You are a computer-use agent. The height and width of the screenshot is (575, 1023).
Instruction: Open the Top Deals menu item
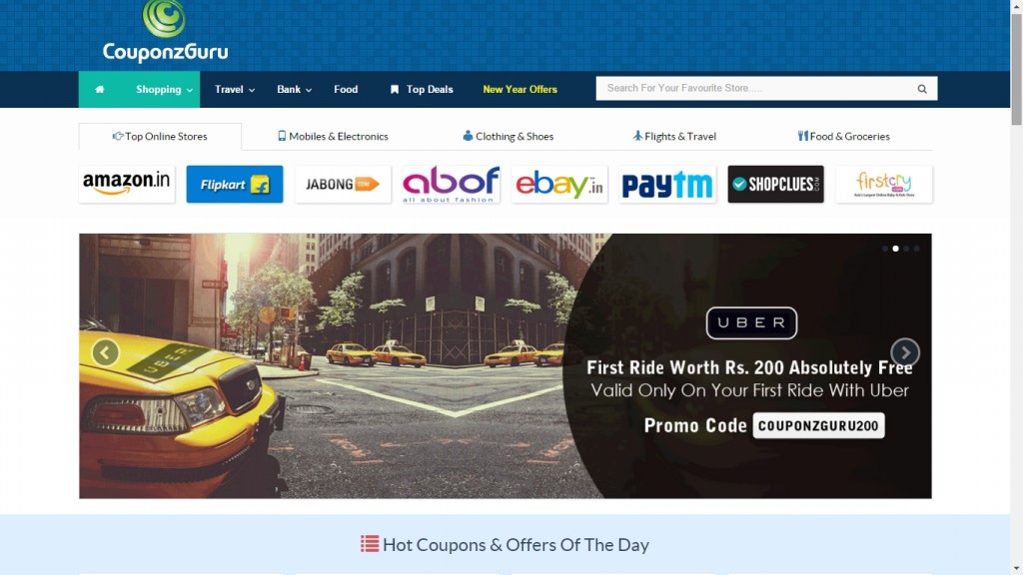422,89
